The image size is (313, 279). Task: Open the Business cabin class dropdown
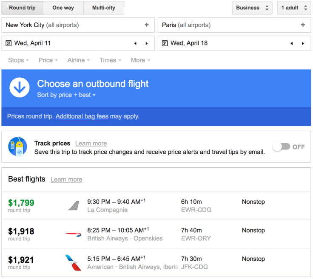tap(252, 8)
